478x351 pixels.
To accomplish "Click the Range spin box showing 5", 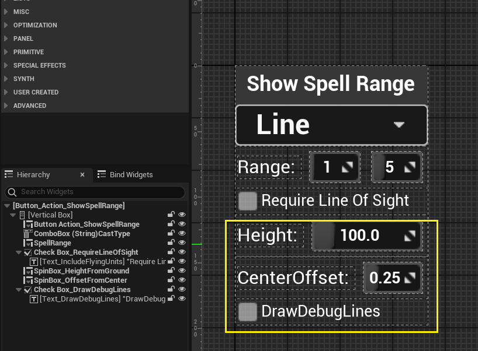I will 397,167.
